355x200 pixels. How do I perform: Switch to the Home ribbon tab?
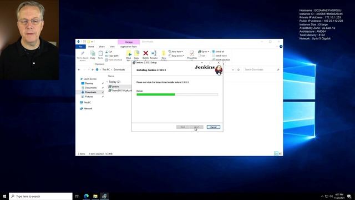point(91,47)
